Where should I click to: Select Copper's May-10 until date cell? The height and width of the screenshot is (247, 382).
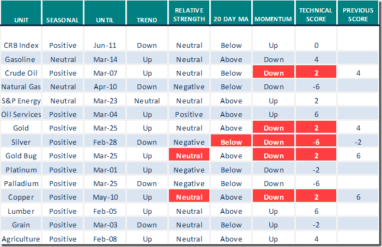pos(105,197)
